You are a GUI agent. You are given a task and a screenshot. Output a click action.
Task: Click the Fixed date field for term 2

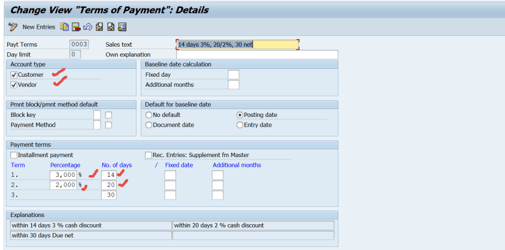[x=170, y=185]
